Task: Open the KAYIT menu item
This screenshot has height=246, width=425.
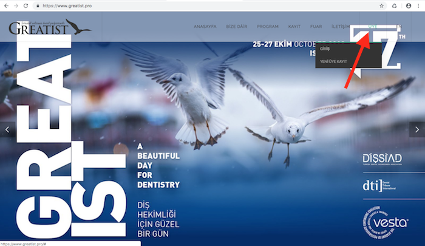Action: pyautogui.click(x=294, y=27)
